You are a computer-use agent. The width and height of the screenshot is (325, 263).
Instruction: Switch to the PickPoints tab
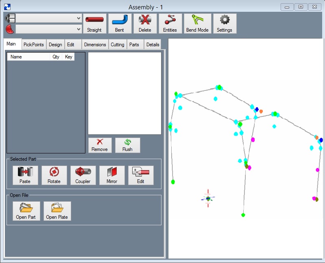click(34, 45)
